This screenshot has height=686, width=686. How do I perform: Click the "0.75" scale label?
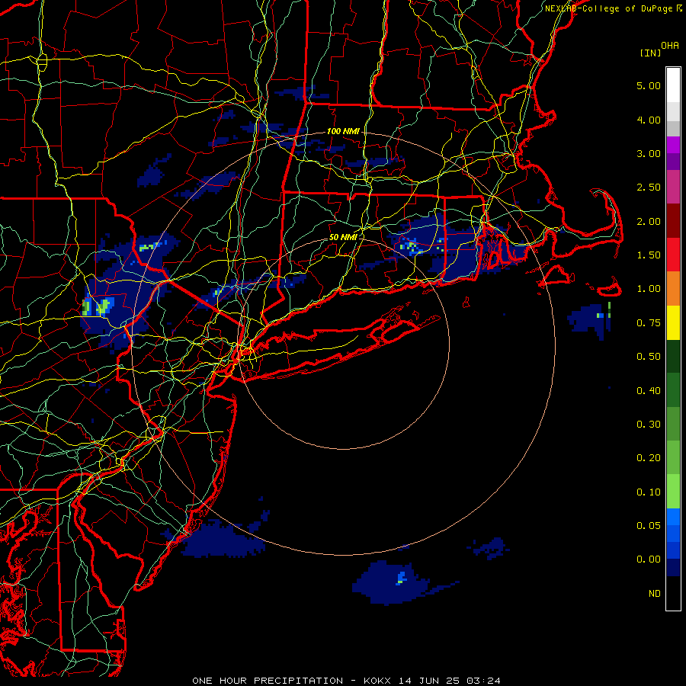click(x=649, y=323)
